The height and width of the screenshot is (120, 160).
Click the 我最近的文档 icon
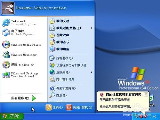(52, 28)
